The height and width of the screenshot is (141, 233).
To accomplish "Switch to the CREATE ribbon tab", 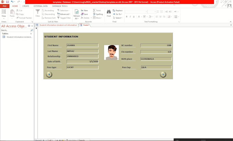I will pos(26,6).
